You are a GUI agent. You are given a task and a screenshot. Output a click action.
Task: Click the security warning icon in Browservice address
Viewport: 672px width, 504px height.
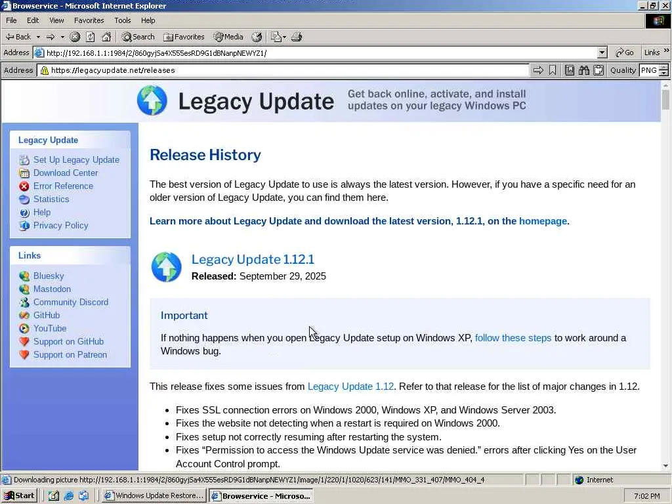coord(44,70)
